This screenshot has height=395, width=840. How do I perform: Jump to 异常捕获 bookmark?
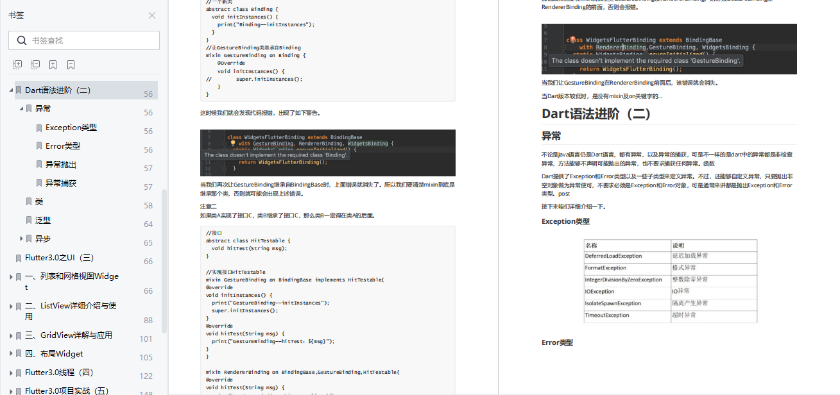click(x=61, y=183)
